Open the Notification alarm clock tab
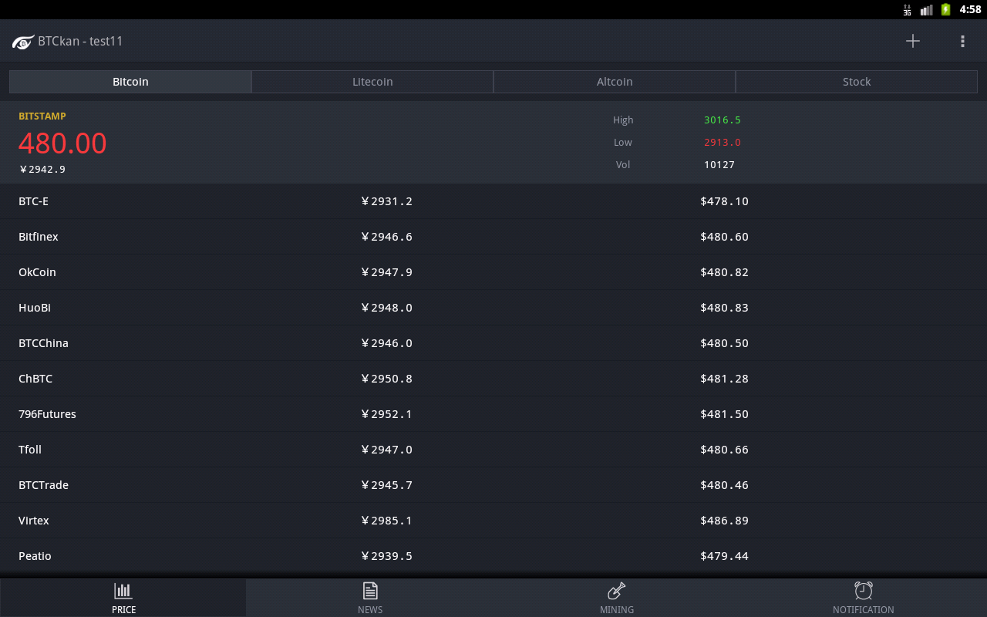 point(864,598)
